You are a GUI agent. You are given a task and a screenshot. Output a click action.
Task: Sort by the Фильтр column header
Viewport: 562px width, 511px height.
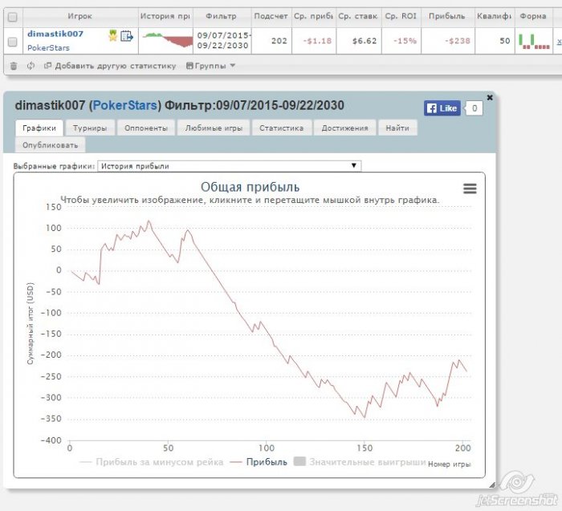coord(221,17)
